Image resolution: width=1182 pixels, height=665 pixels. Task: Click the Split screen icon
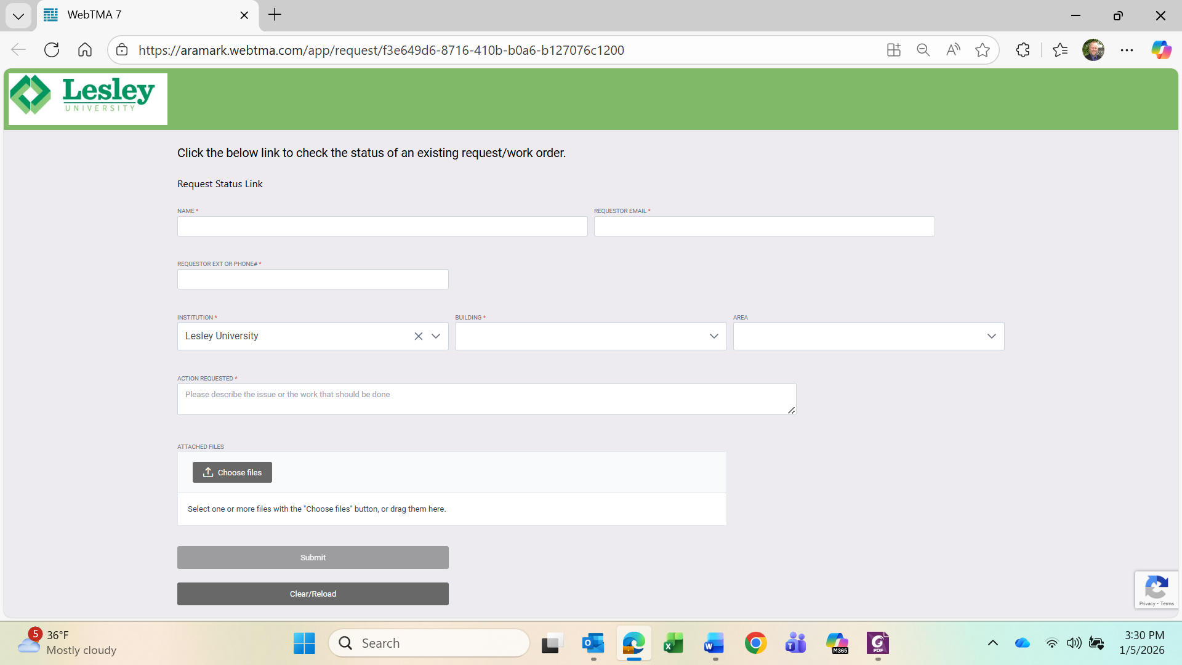[x=894, y=50]
